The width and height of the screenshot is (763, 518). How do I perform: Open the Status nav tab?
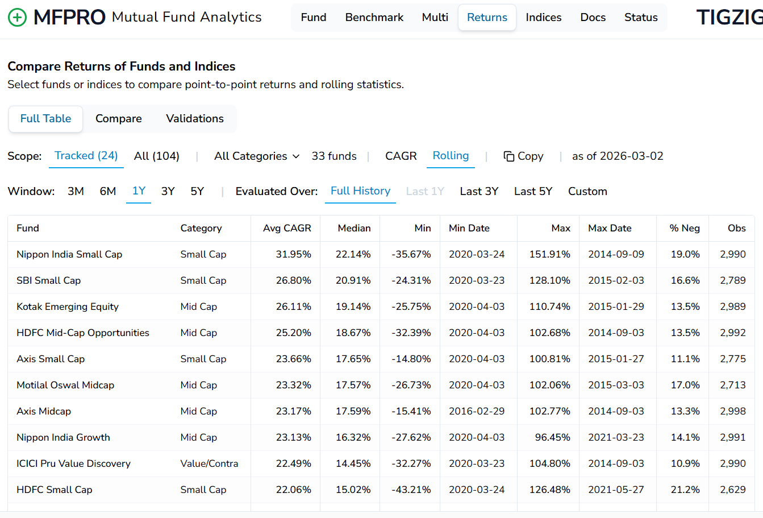point(641,18)
